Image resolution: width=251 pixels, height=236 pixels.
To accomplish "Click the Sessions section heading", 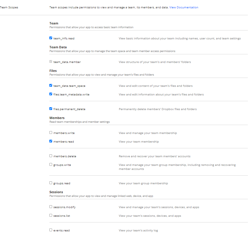I will point(56,192).
